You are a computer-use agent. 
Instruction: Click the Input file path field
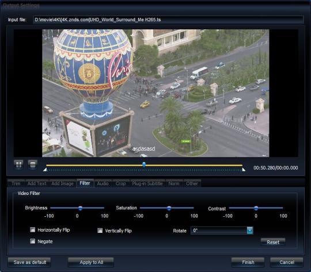click(x=168, y=20)
